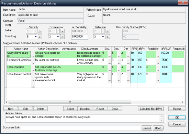Image resolution: width=189 pixels, height=134 pixels.
Task: Expand the Resulting Detection dropdown
Action: pyautogui.click(x=103, y=37)
